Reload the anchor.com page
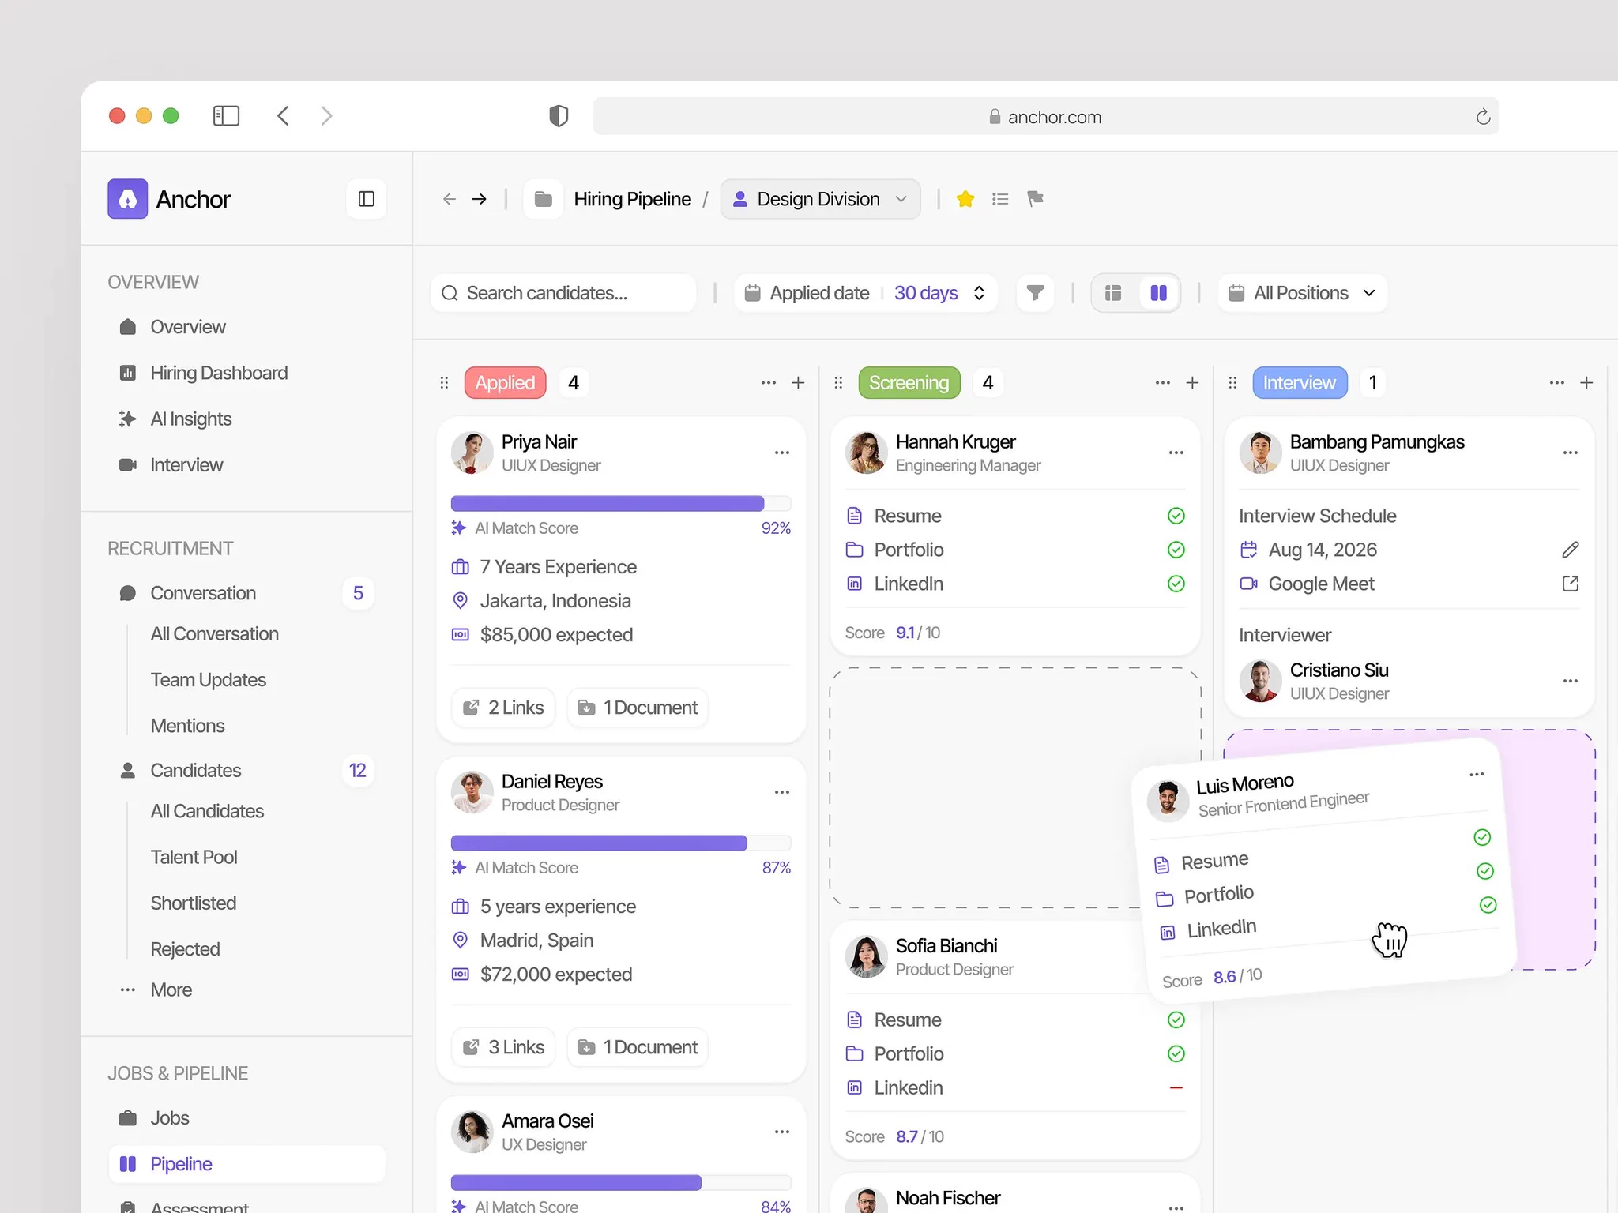 click(x=1483, y=117)
